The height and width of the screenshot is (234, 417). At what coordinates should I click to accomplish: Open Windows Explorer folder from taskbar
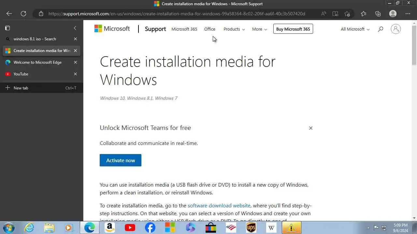click(49, 227)
